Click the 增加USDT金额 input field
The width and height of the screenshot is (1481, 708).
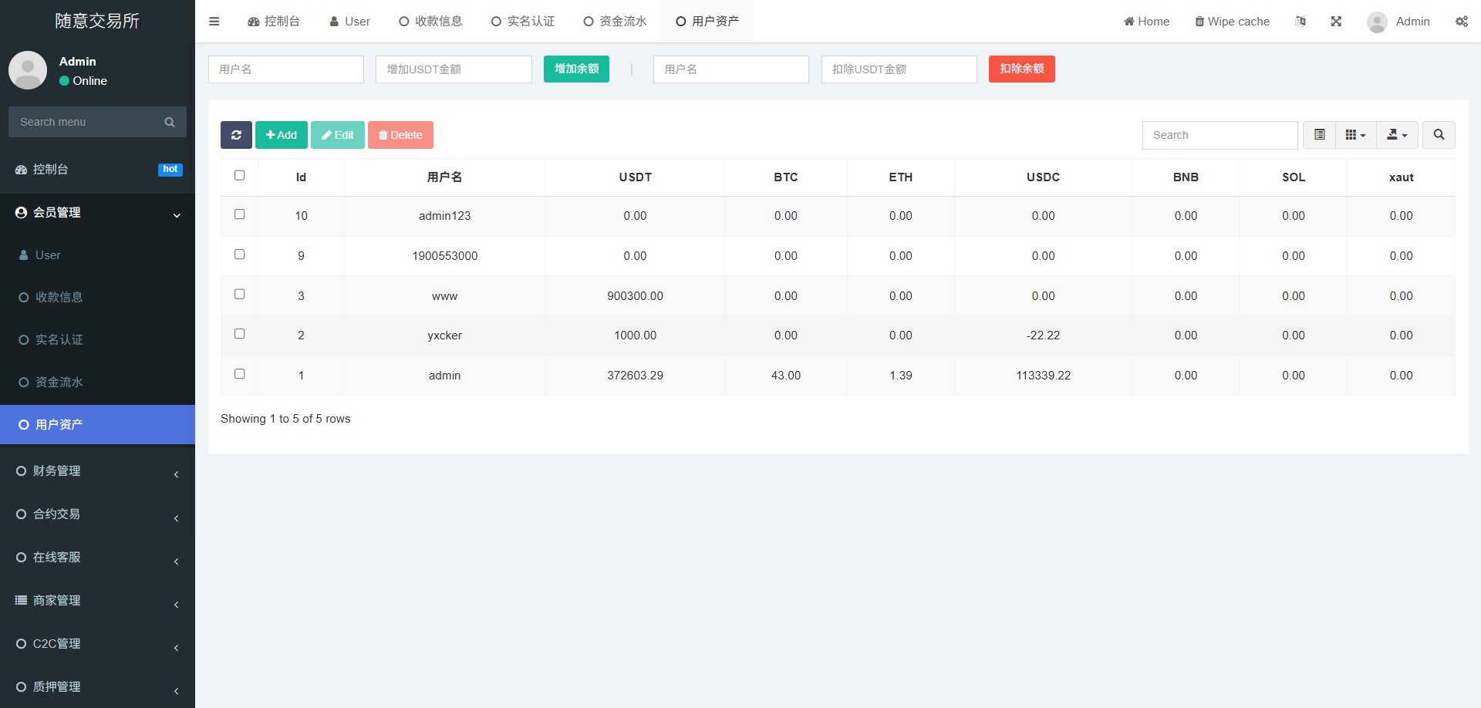[x=454, y=69]
